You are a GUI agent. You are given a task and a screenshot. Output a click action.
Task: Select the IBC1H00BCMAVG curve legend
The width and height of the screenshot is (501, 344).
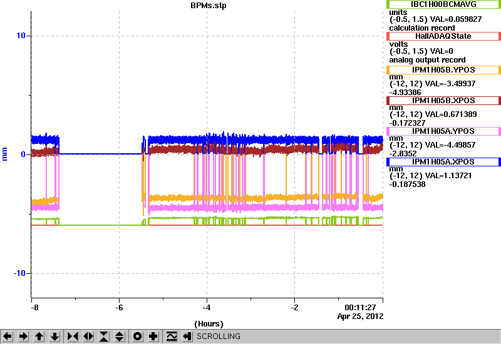443,4
